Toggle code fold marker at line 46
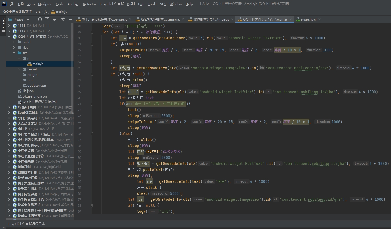 pos(92,134)
